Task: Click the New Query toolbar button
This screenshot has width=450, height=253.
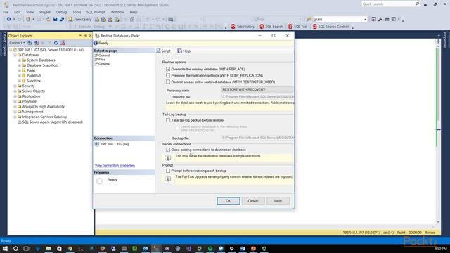Action: [79, 19]
